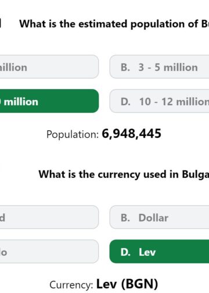Click the "D." letter beside Lev

point(125,252)
